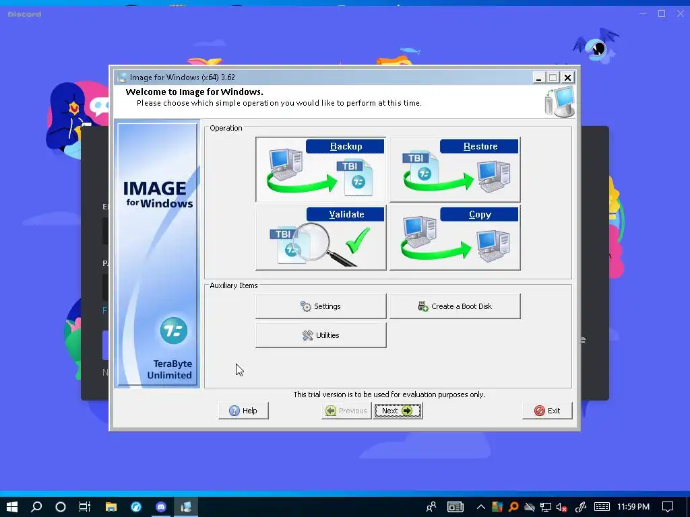The width and height of the screenshot is (690, 517).
Task: Open the Windows Ink pen tray icon
Action: pos(580,508)
